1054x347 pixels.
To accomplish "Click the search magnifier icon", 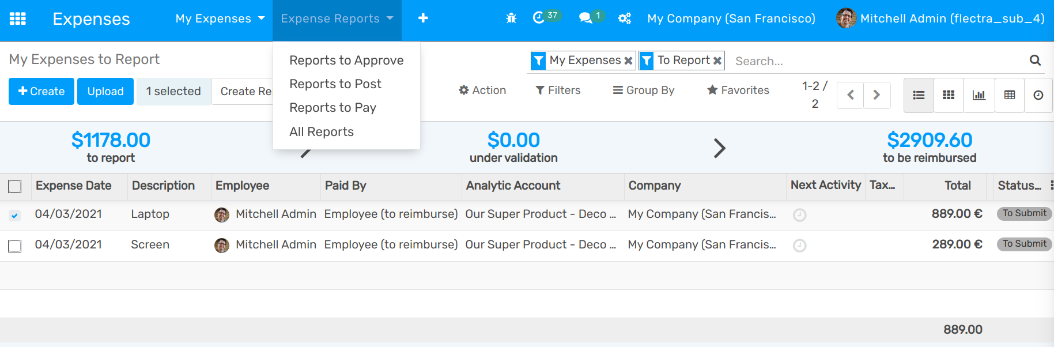I will pyautogui.click(x=1035, y=61).
